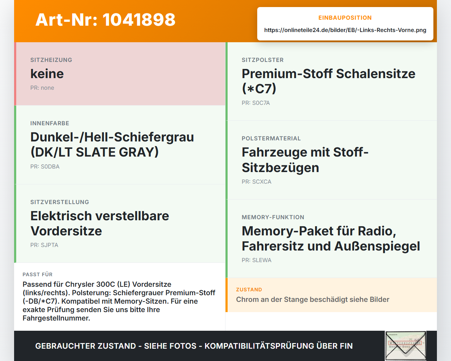Select 'Elektrisch verstellbare Vordersitze' value

coord(100,223)
